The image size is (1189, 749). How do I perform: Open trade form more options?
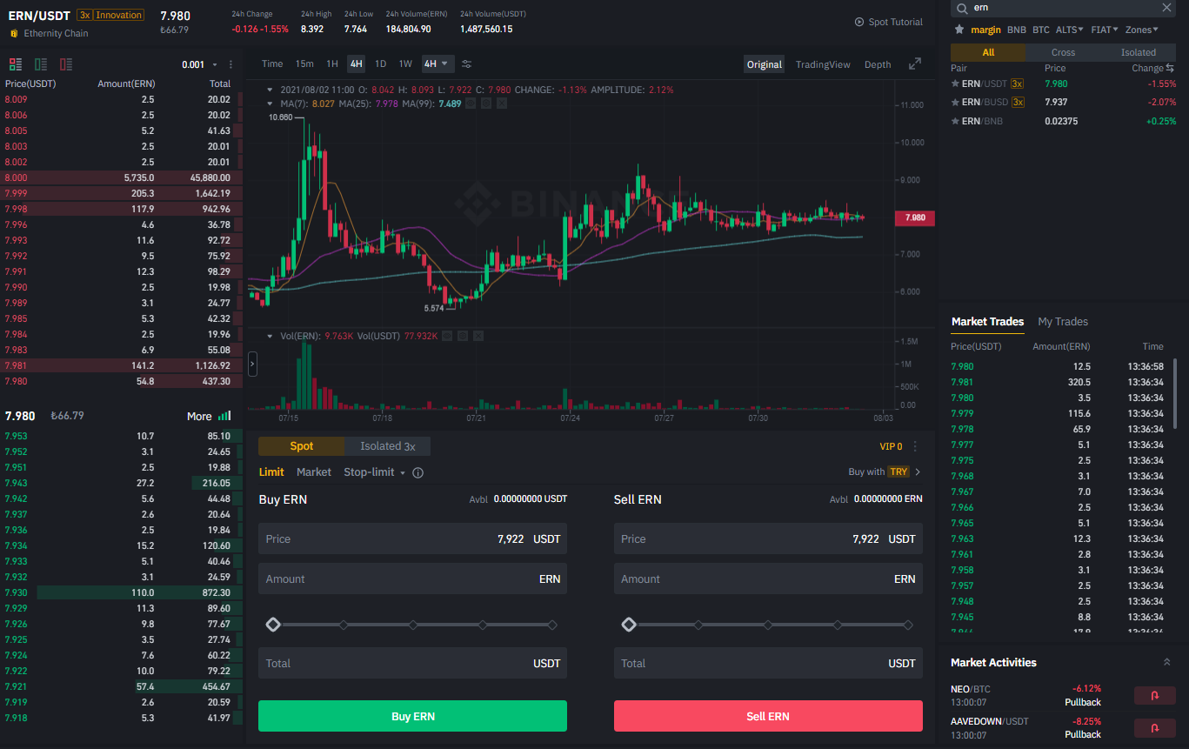pos(915,446)
